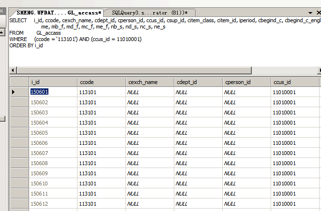Place cursor on the SELECT keyword in the query
This screenshot has width=321, height=211.
tap(18, 20)
